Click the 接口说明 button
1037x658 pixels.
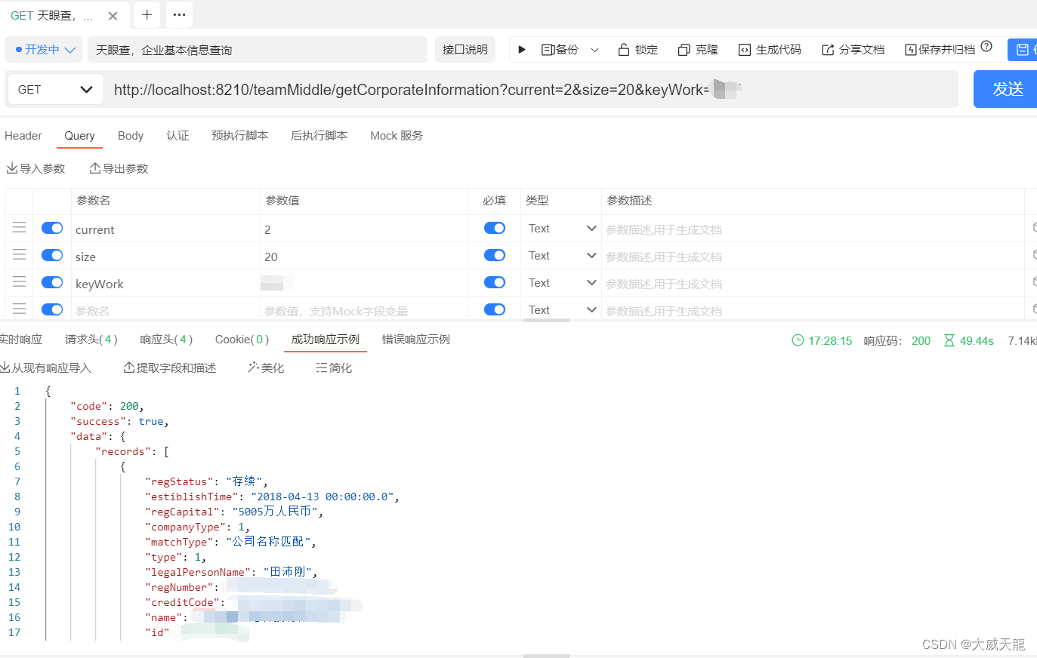(465, 50)
